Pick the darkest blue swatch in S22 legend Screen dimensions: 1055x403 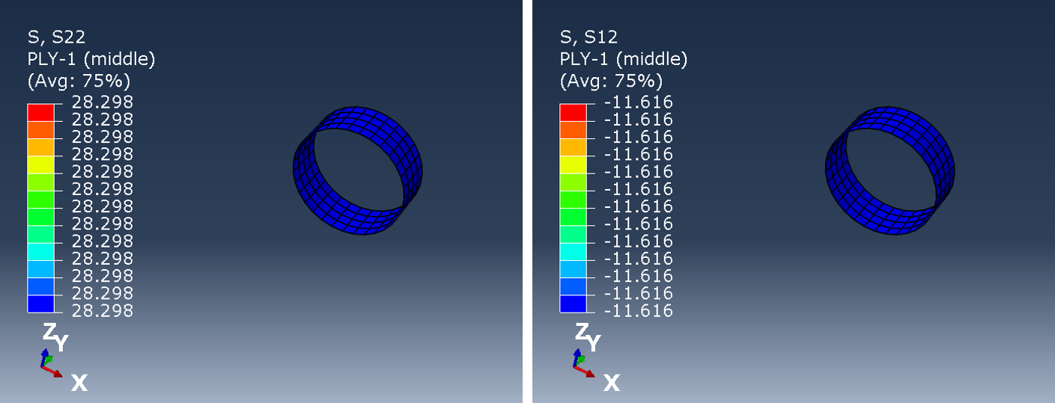click(x=40, y=303)
